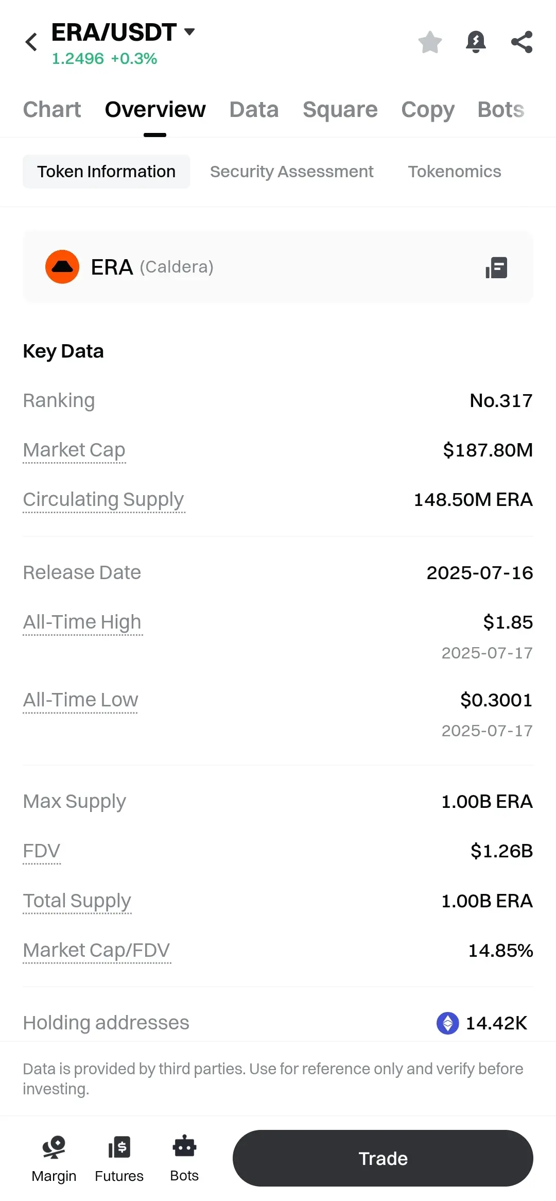
Task: Select the Tokenomics section
Action: point(455,172)
